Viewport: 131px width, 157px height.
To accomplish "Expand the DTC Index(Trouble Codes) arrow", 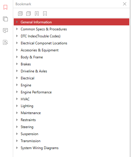I will [17, 36].
